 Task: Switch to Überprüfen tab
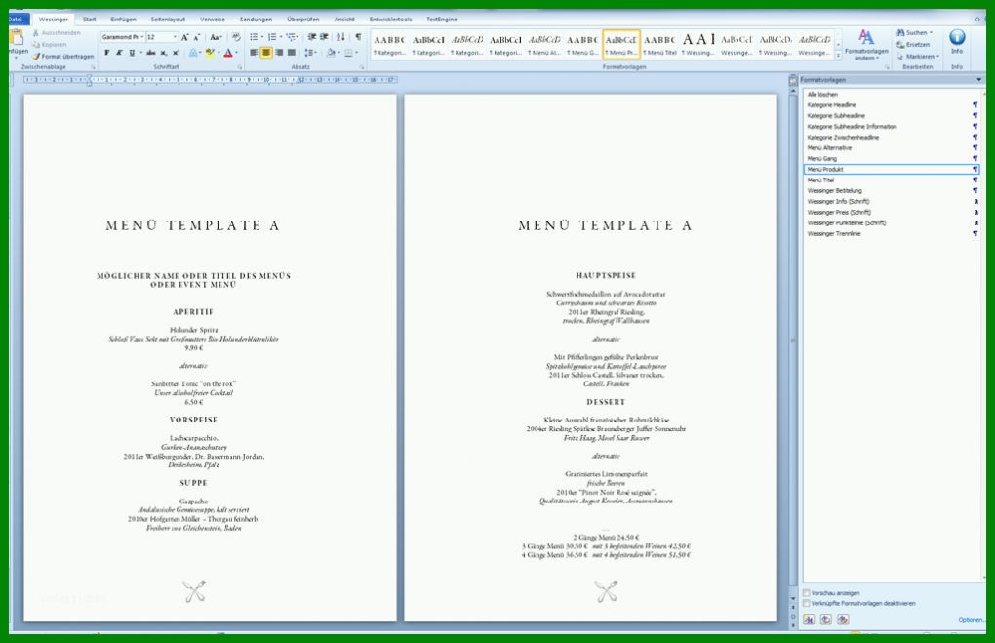tap(303, 20)
